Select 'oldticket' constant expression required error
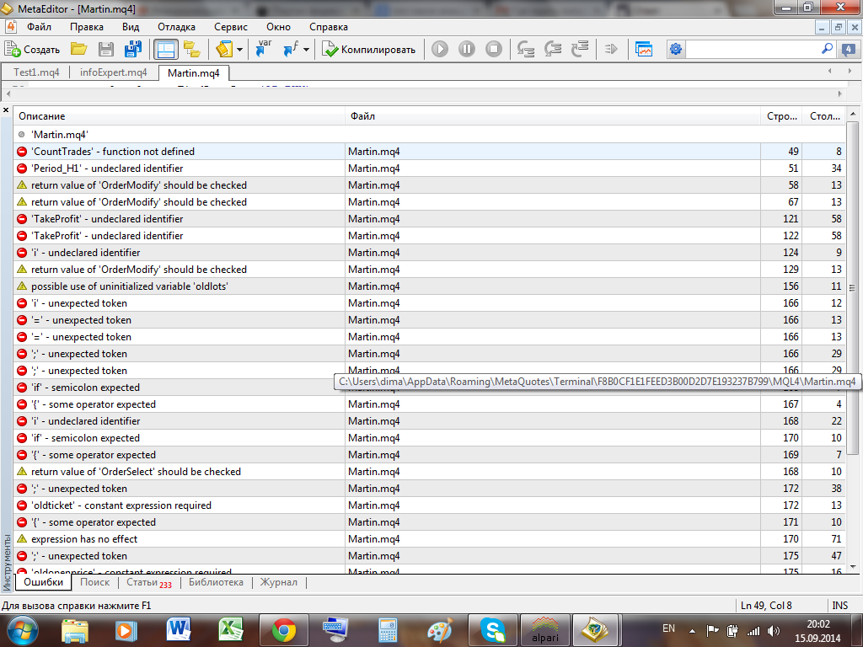 point(429,505)
